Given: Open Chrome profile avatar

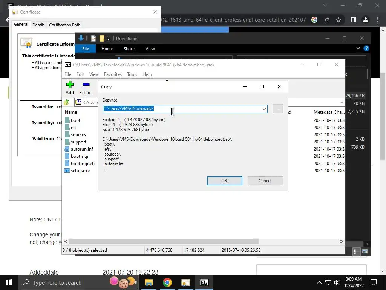Looking at the screenshot, I should tap(366, 20).
